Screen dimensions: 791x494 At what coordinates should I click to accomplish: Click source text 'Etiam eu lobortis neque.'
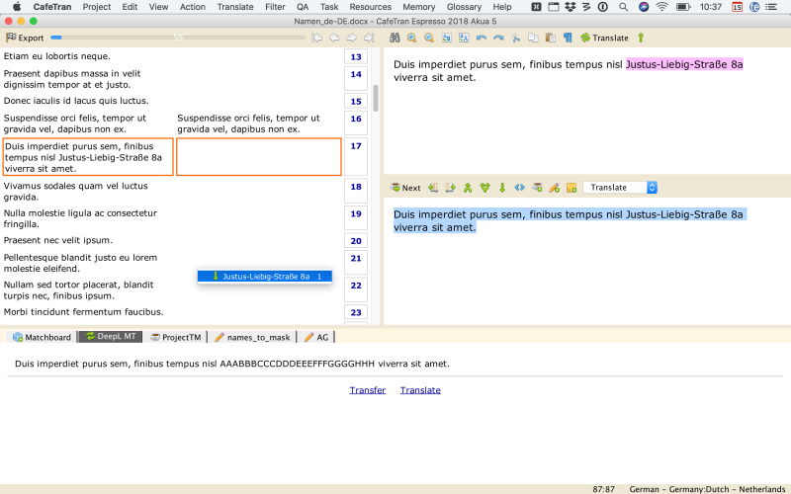(x=57, y=56)
